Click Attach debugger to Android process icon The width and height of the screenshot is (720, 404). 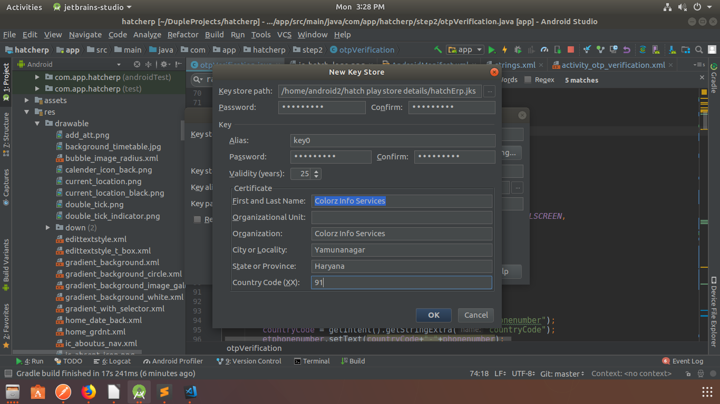click(558, 49)
